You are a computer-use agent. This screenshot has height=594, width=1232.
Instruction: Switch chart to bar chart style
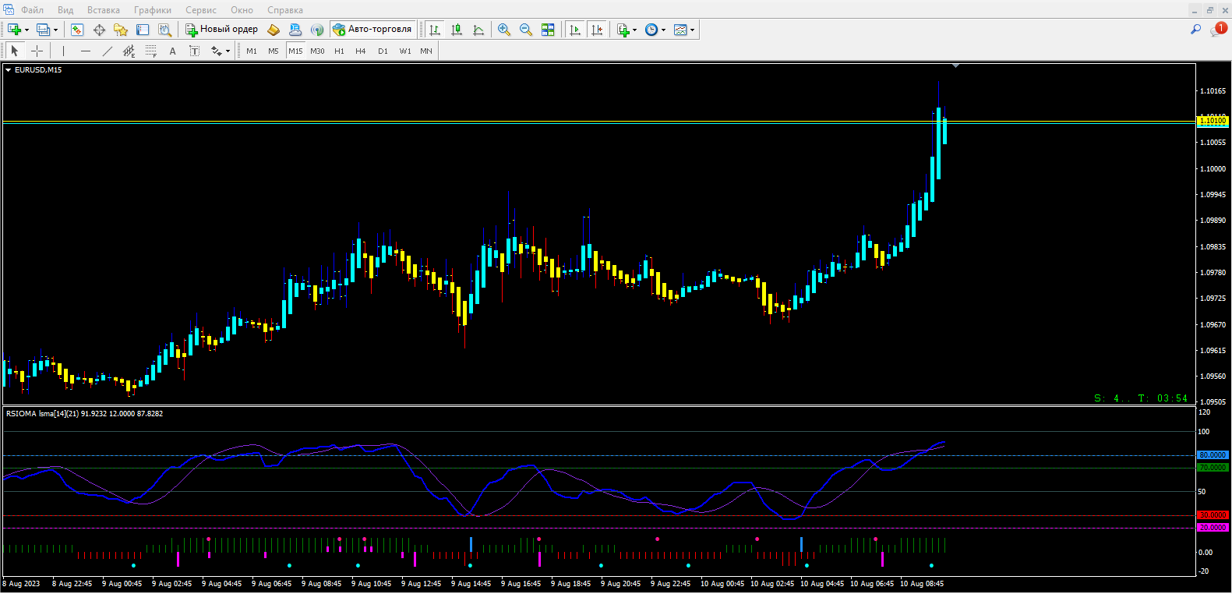[x=435, y=30]
